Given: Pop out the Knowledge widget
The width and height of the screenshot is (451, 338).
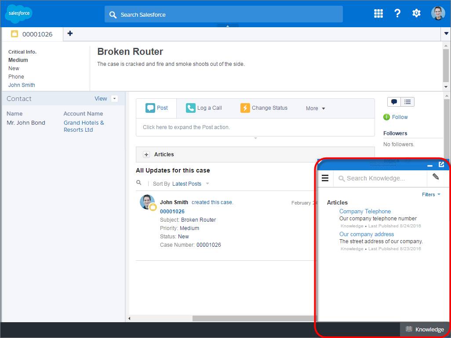Looking at the screenshot, I should pos(441,164).
